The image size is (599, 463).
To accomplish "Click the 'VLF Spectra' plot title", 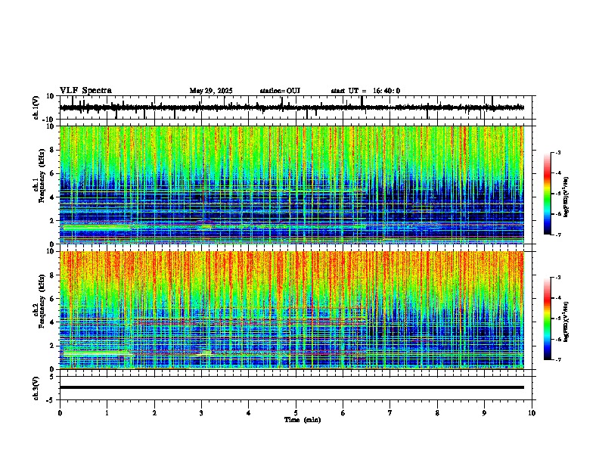I will click(x=85, y=91).
